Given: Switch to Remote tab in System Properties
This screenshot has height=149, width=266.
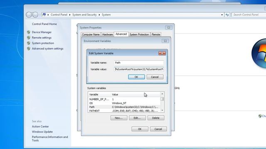Looking at the screenshot, I should pyautogui.click(x=156, y=34).
